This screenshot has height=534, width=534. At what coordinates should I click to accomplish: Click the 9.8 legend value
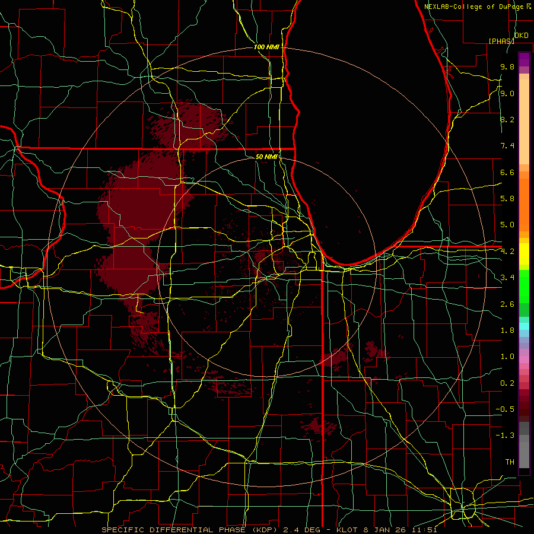coord(507,66)
